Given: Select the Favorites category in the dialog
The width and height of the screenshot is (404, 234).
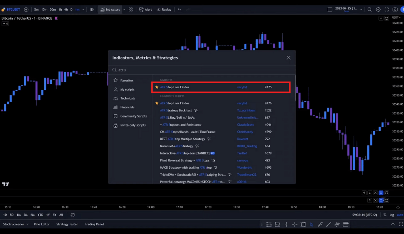Looking at the screenshot, I should (x=127, y=80).
